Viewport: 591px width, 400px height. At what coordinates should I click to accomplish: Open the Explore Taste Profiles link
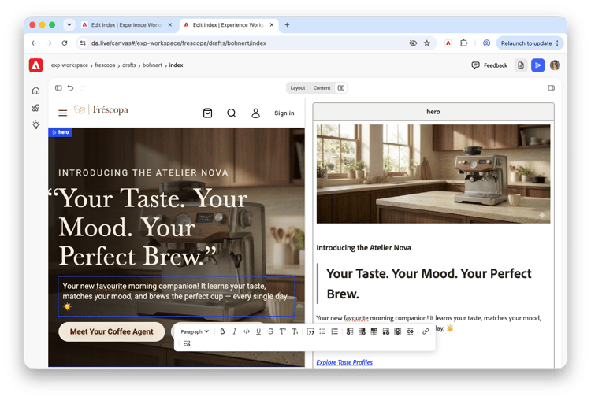[344, 362]
